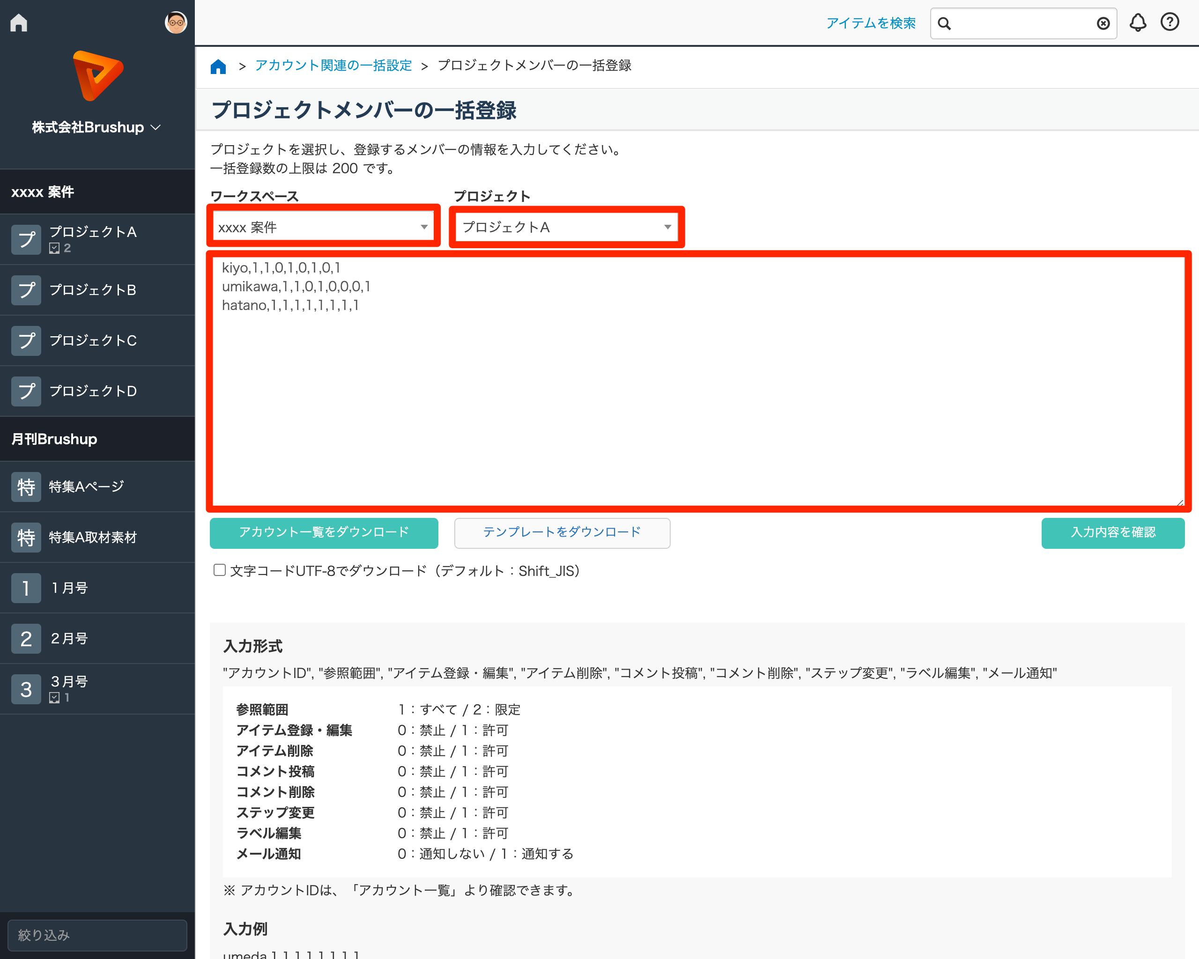Viewport: 1199px width, 959px height.
Task: Open プロジェクトB in the sidebar
Action: point(93,290)
